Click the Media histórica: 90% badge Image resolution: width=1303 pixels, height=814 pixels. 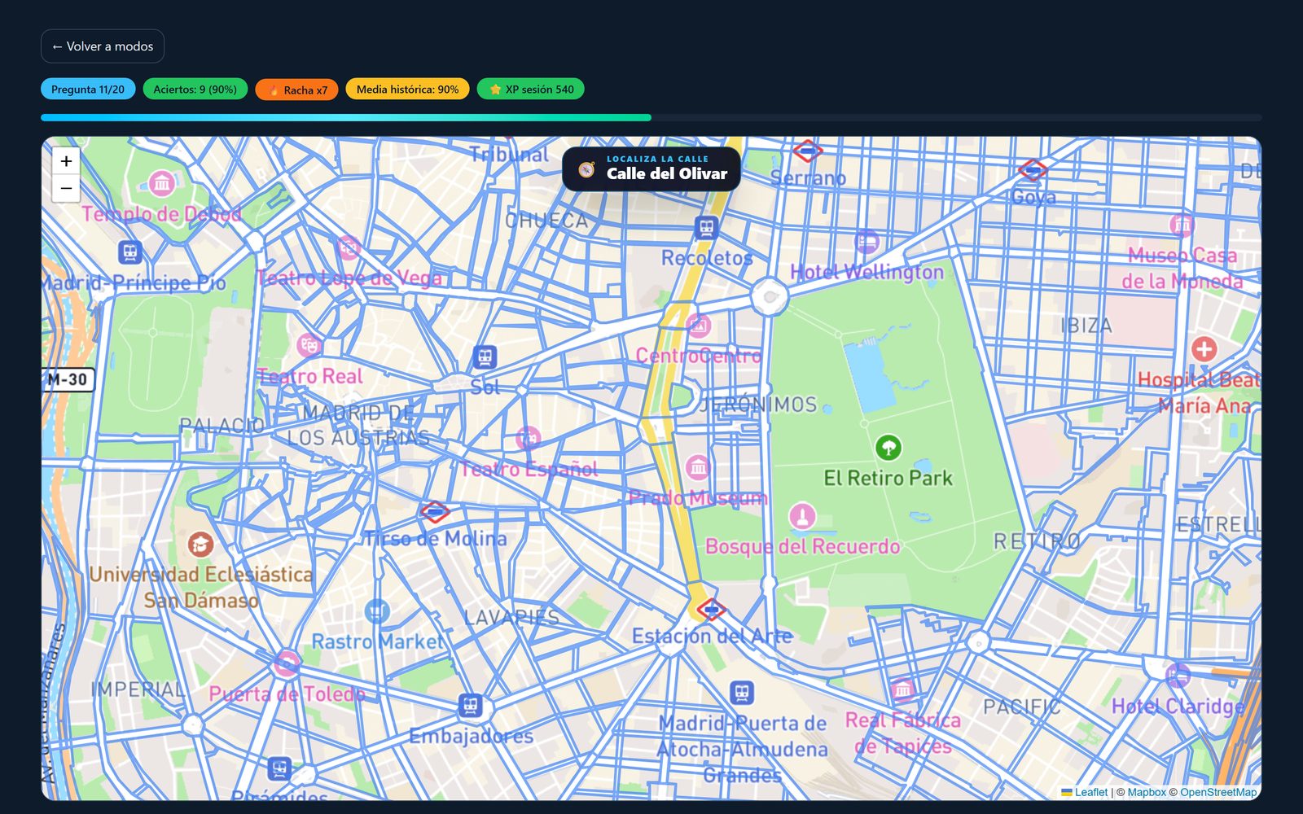click(407, 89)
